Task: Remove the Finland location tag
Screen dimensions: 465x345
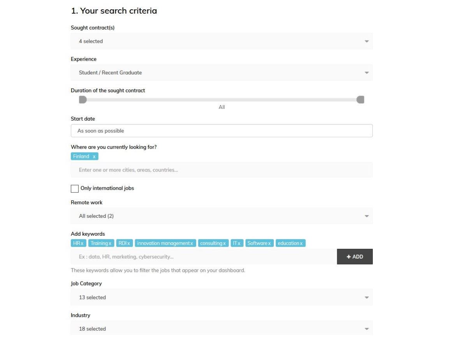Action: (x=94, y=156)
